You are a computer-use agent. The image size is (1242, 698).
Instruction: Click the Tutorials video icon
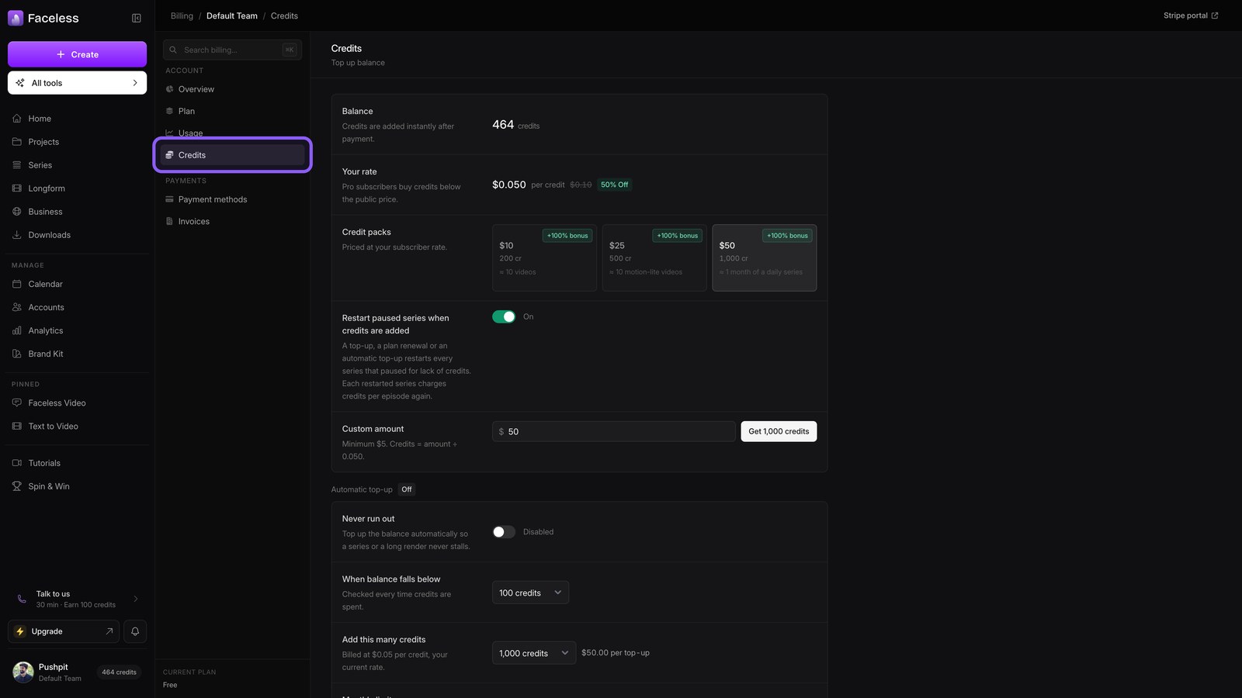click(x=17, y=463)
